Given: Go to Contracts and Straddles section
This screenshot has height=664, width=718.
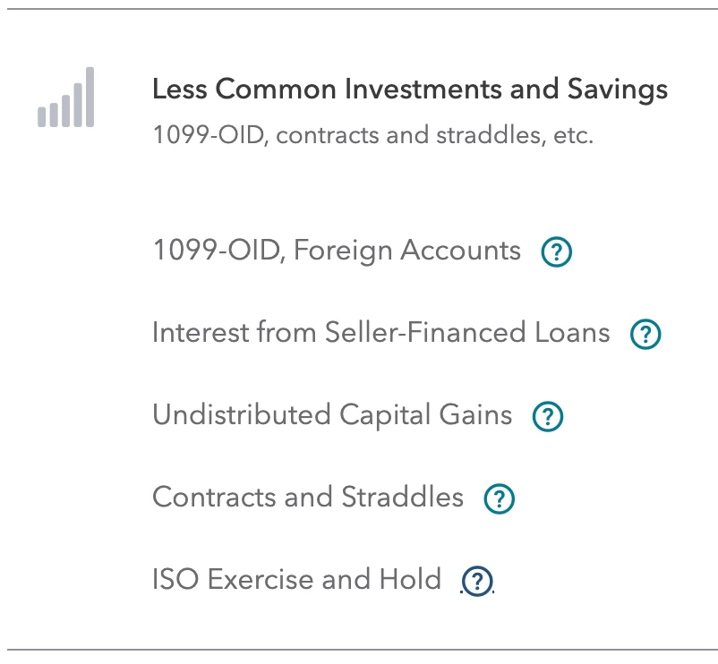Looking at the screenshot, I should point(308,498).
